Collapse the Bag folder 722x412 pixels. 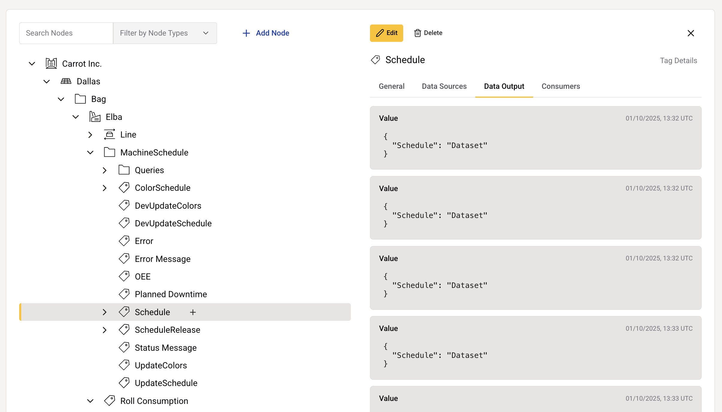click(x=61, y=99)
